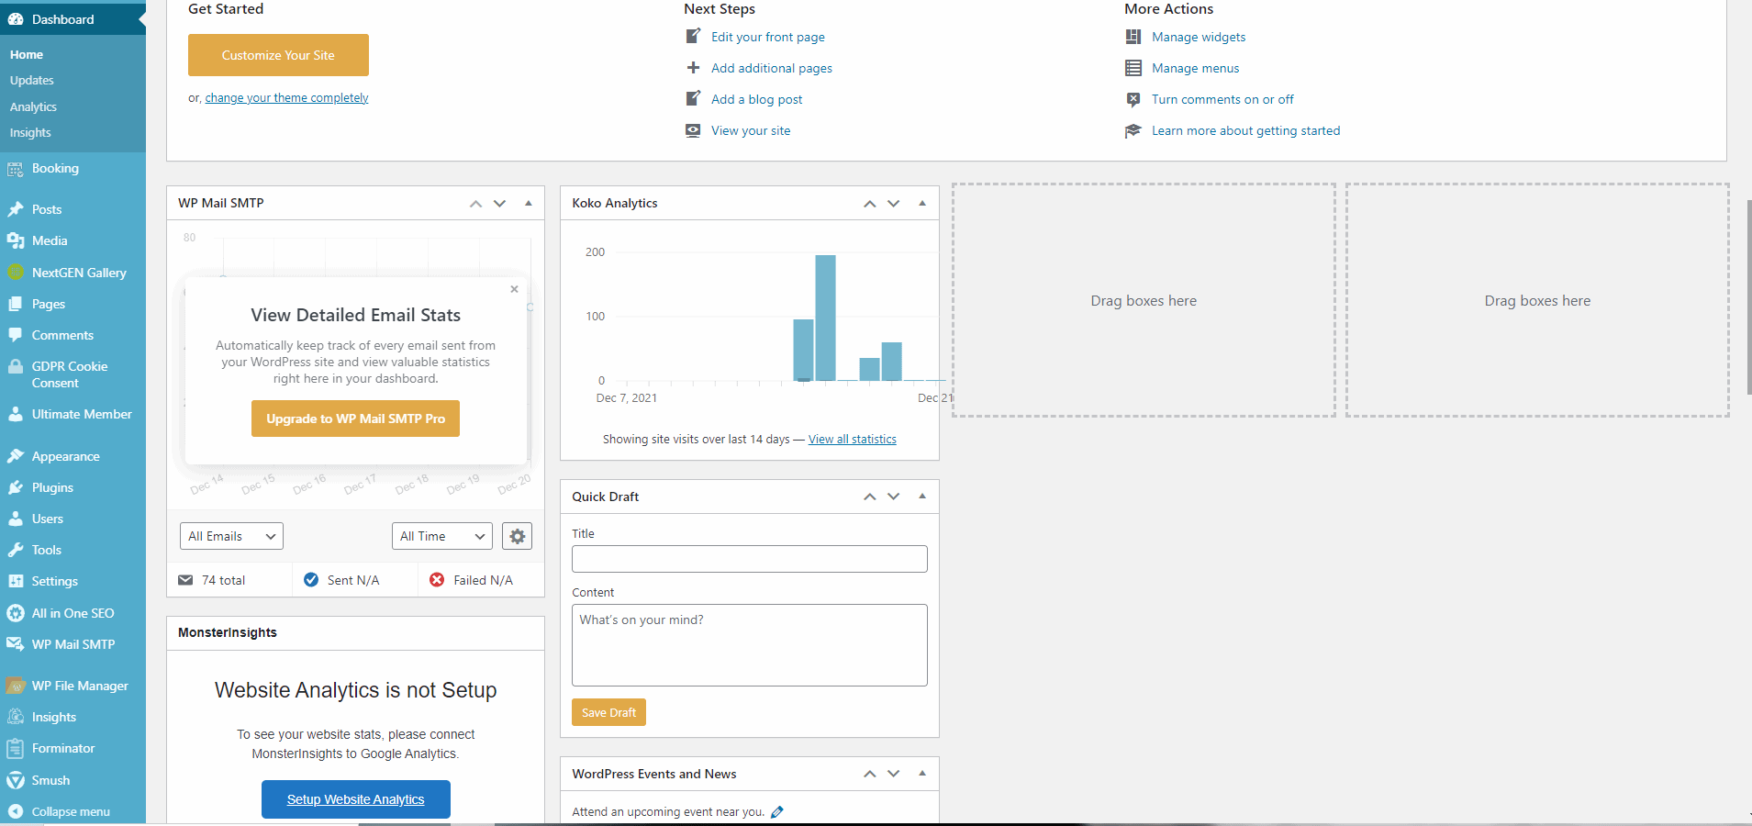Viewport: 1752px width, 826px height.
Task: Click the Quick Draft Title field
Action: click(749, 558)
